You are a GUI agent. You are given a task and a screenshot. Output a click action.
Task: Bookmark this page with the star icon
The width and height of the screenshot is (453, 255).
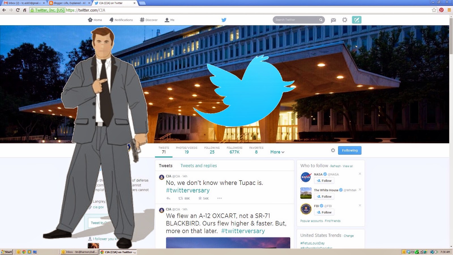pyautogui.click(x=434, y=10)
